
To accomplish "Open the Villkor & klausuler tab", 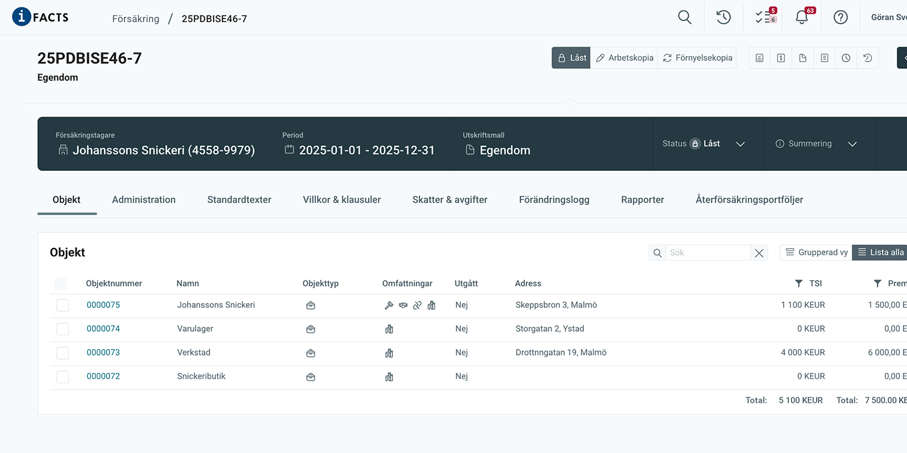I will pyautogui.click(x=342, y=200).
